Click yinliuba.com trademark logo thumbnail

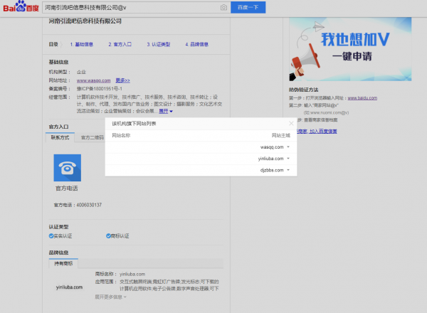(x=69, y=287)
